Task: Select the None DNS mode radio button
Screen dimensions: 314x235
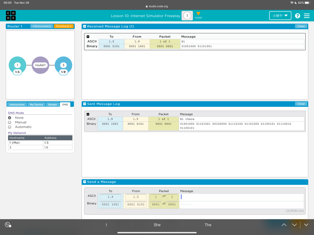Action: 10,118
